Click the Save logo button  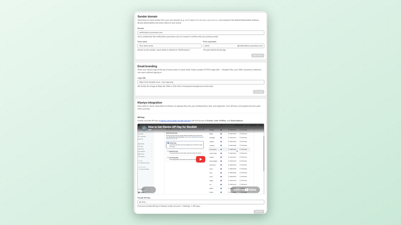259,92
